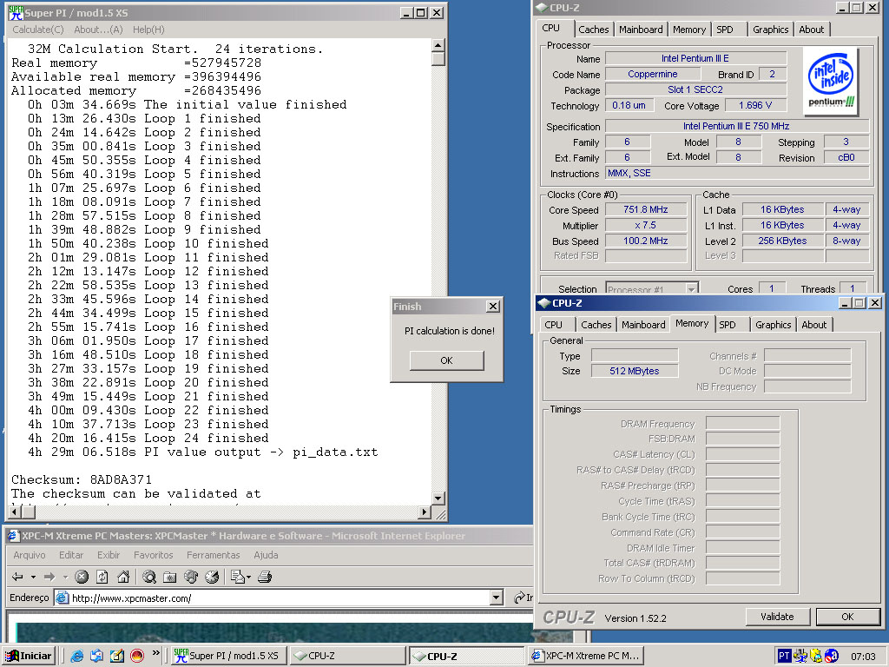Image resolution: width=889 pixels, height=667 pixels.
Task: Launch Internet Explorer from Quick Launch
Action: point(77,656)
